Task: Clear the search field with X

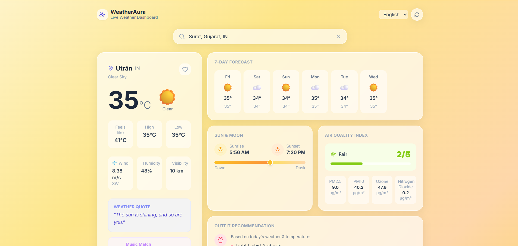Action: (x=339, y=37)
